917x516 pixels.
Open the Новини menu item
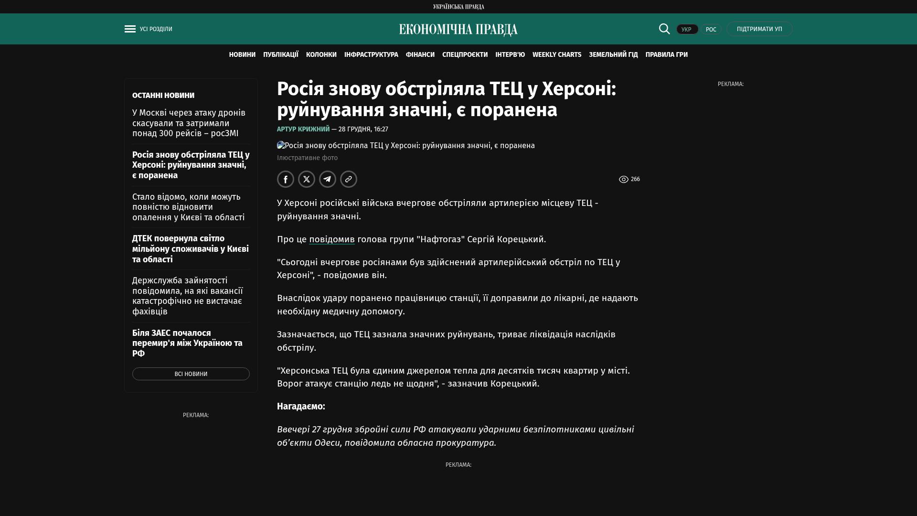242,55
